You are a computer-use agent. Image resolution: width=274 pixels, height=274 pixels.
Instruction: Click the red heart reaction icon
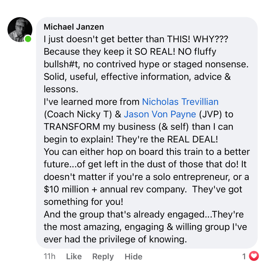pos(254,256)
